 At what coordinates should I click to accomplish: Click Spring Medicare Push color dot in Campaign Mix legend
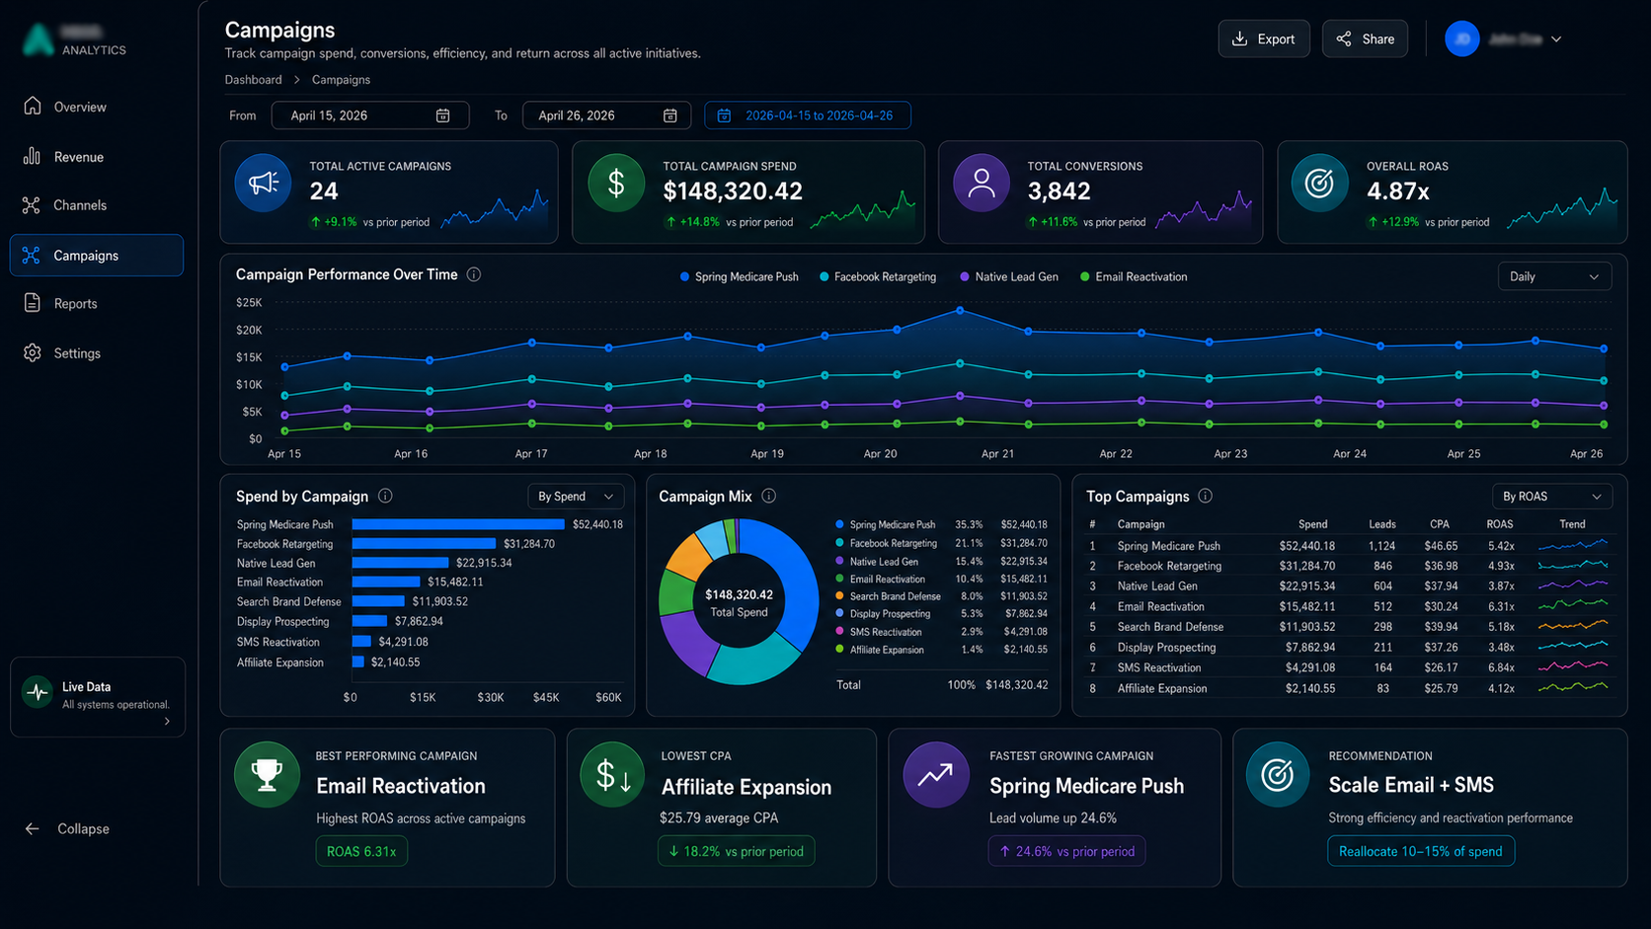[839, 524]
